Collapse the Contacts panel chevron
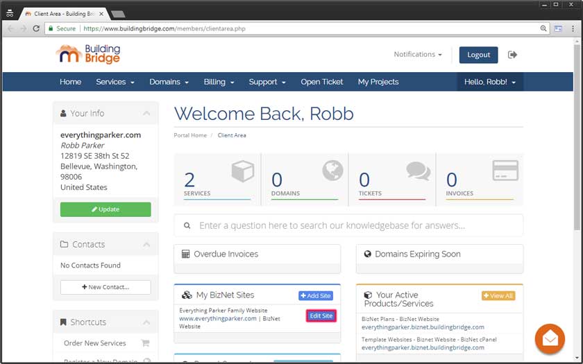Viewport: 583px width, 364px height. (146, 244)
